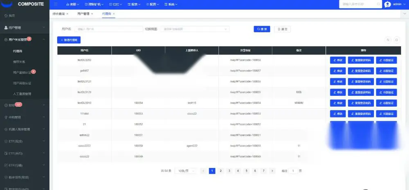Click the refresh icon above the table
Viewport: 409px width, 190px height.
pyautogui.click(x=388, y=40)
